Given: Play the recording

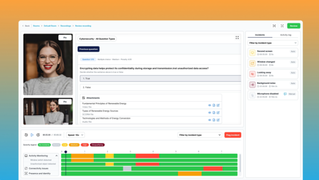Looking at the screenshot, I should coord(32,135).
